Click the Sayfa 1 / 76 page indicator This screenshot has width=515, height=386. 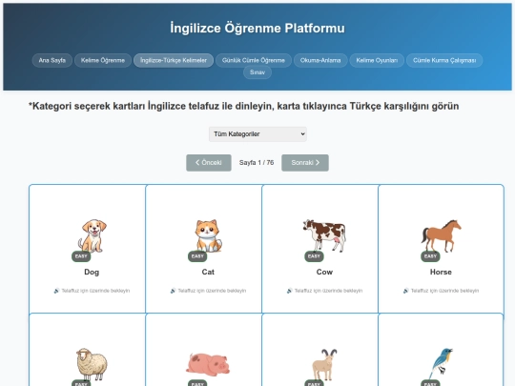coord(257,163)
